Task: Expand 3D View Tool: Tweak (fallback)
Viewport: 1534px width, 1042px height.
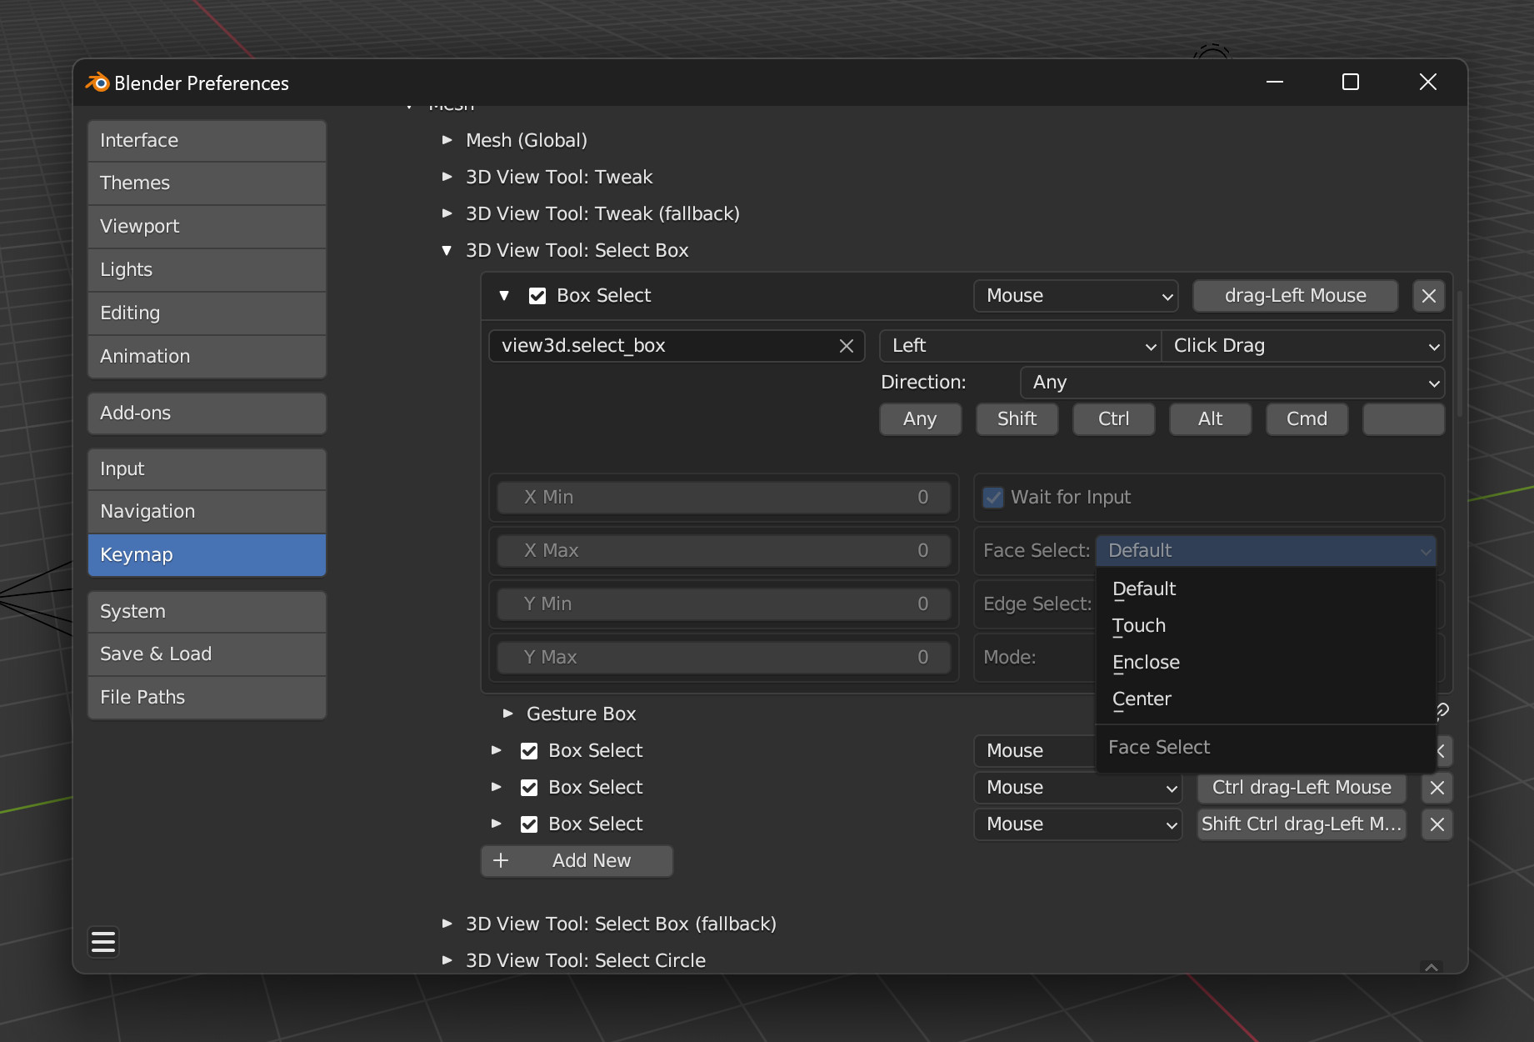Action: (447, 213)
